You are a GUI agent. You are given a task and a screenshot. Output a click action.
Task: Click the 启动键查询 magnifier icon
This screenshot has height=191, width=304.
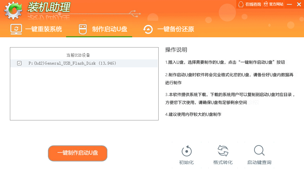pos(259,151)
